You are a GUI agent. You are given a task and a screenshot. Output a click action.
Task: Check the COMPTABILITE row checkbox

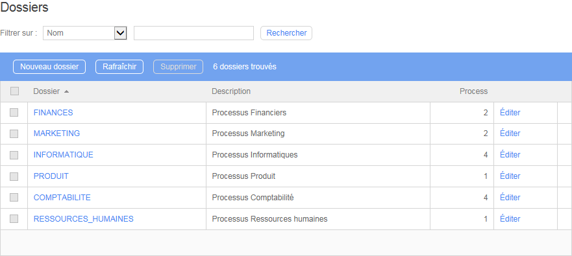coord(14,198)
